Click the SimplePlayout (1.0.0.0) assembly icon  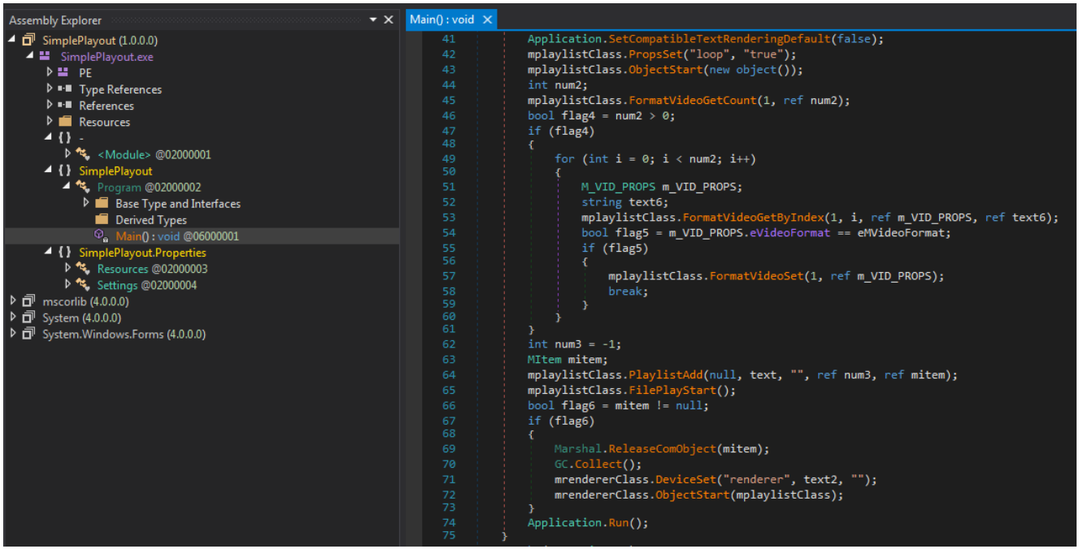(29, 41)
